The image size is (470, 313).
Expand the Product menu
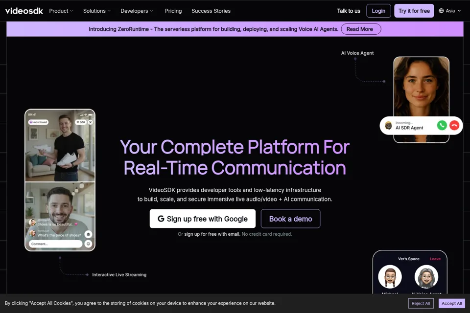pos(61,11)
